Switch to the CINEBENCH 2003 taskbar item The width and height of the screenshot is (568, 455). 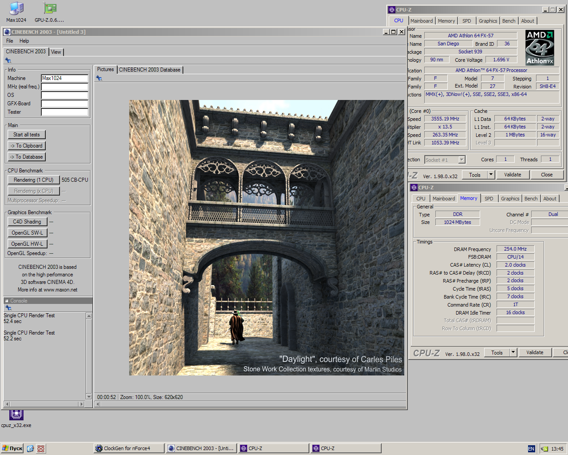pos(201,448)
